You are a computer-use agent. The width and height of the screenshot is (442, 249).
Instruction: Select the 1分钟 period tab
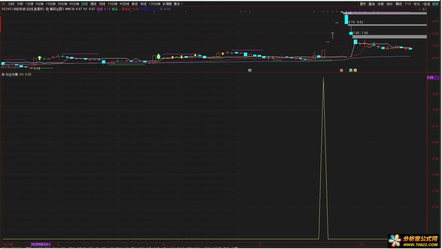tap(30, 4)
